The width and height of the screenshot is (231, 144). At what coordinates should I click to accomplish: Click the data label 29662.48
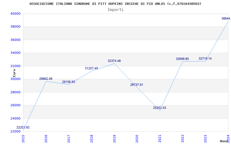click(46, 79)
